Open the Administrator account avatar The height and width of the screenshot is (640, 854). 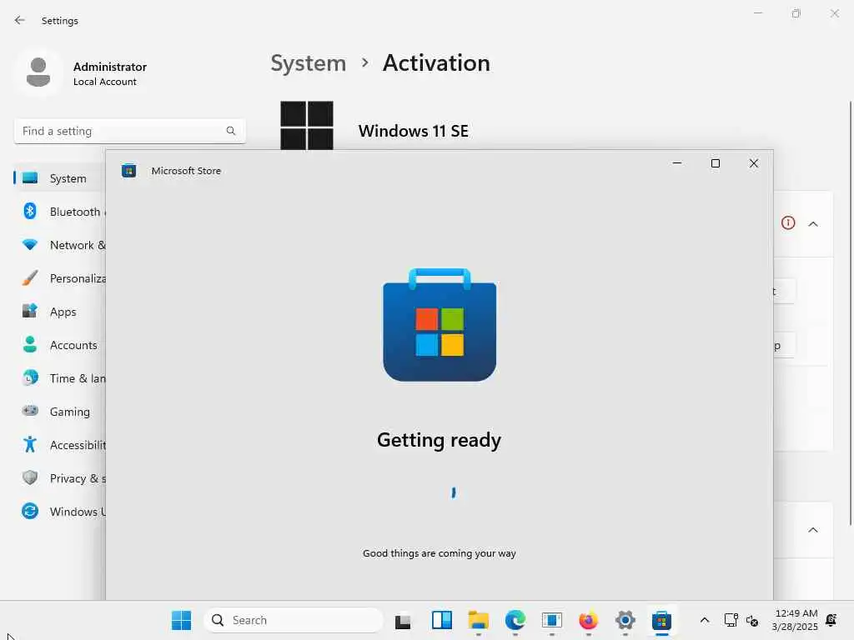click(38, 72)
